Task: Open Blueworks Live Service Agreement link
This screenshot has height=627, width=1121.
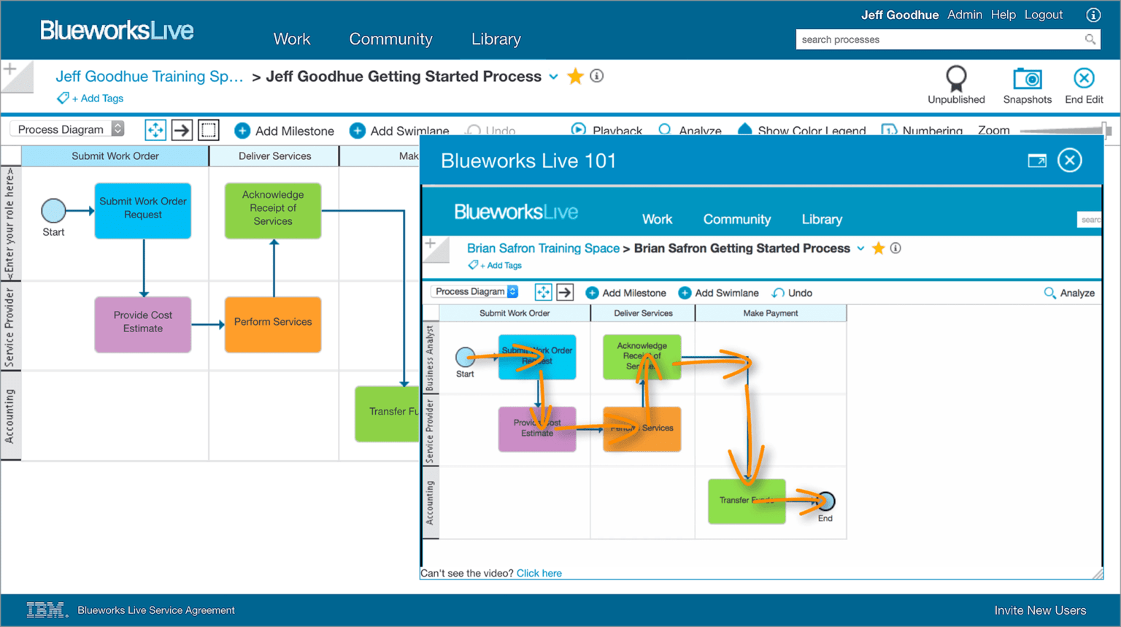Action: point(156,610)
